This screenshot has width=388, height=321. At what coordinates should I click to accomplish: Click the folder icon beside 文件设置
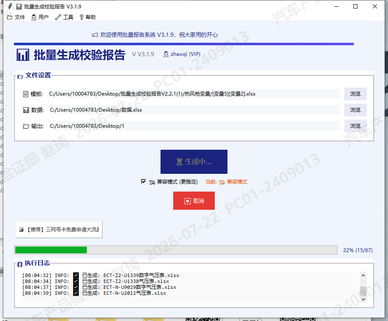pos(20,77)
